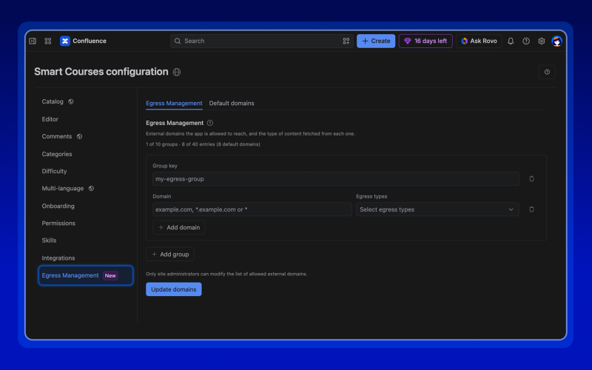Delete the domain row trash icon

(x=531, y=209)
